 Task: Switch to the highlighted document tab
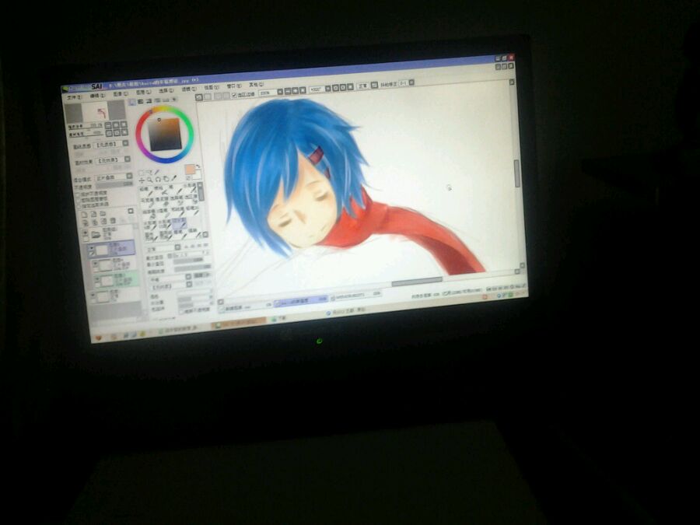[300, 301]
